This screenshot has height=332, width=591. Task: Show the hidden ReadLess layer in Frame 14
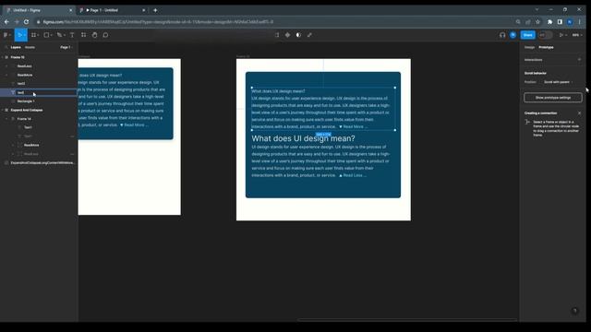click(72, 154)
